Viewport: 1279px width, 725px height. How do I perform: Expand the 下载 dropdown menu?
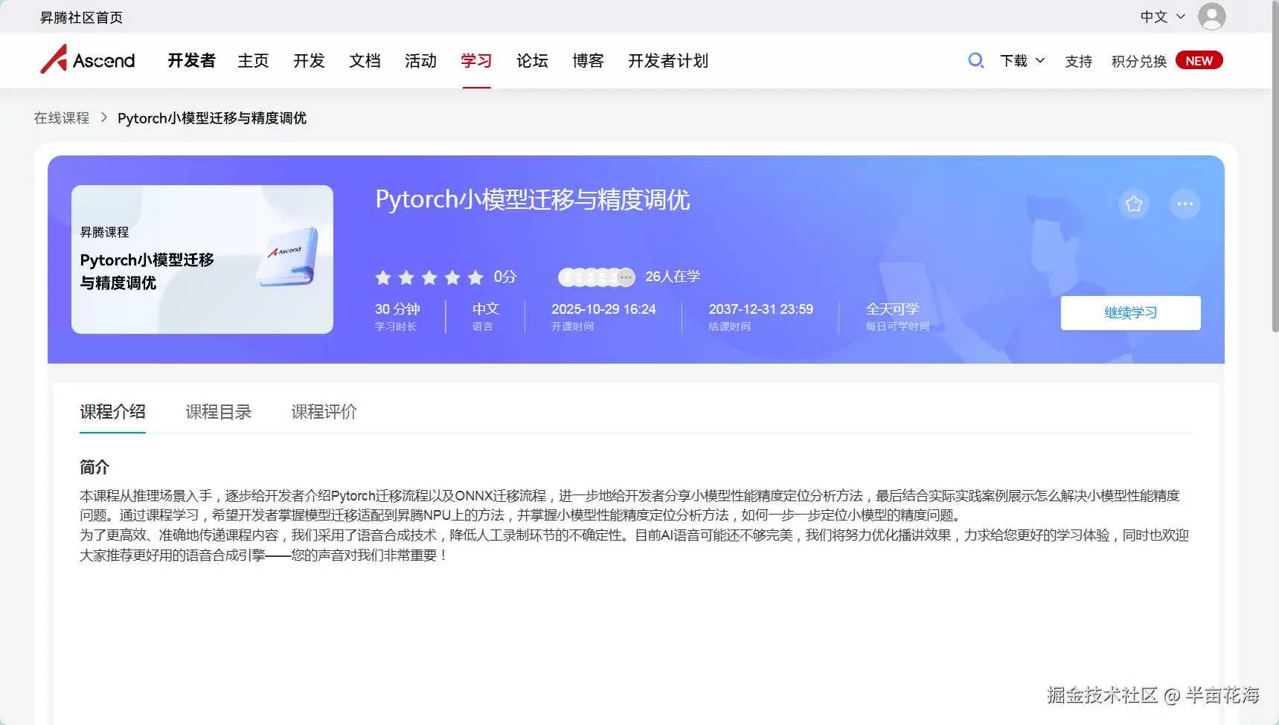point(1022,61)
